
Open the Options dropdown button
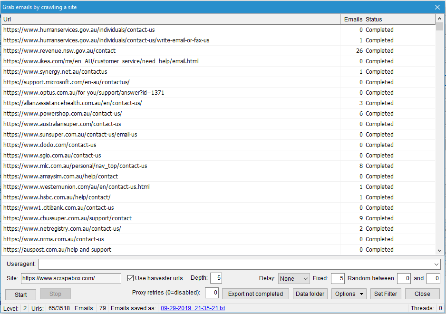(x=349, y=294)
